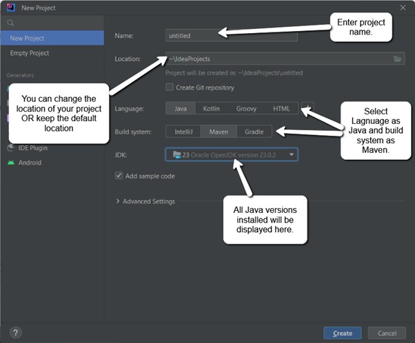Select Kotlin as the language

coord(211,108)
